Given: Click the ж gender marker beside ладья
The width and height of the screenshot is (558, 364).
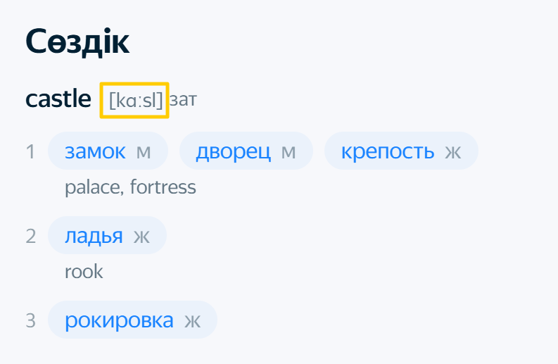Looking at the screenshot, I should point(141,236).
